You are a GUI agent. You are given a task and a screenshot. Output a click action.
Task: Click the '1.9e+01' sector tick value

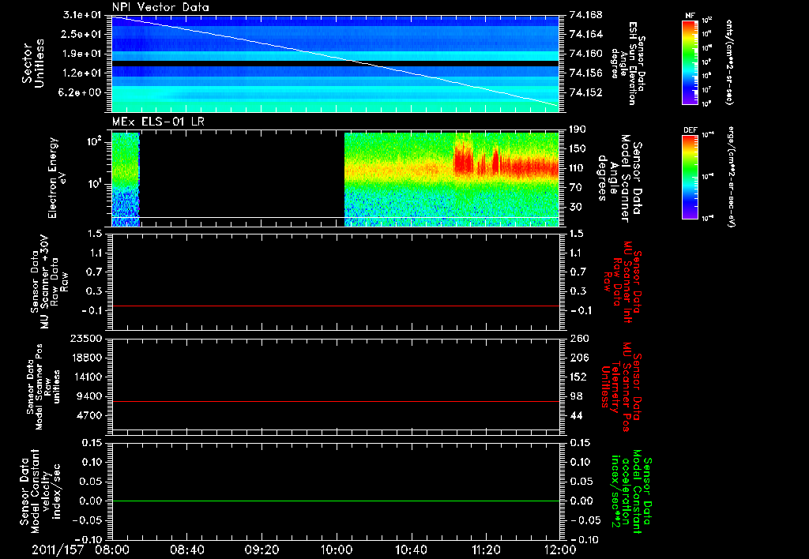click(x=82, y=54)
